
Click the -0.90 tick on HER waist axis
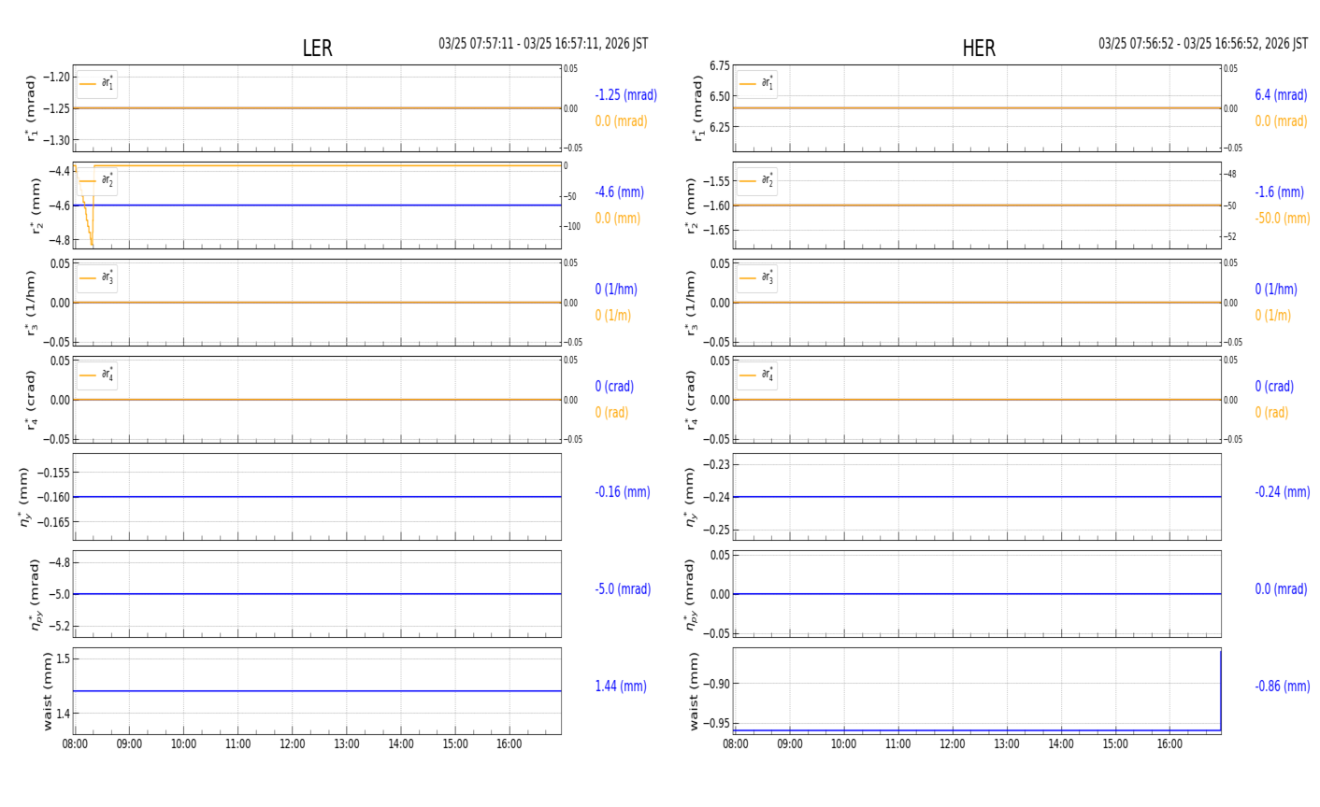coord(717,684)
